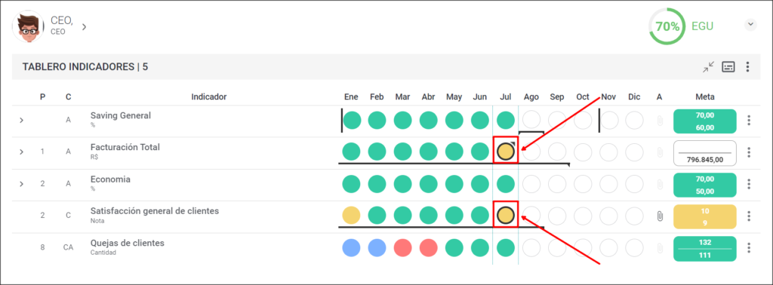
Task: Click the Facturación Total indicator name
Action: coord(125,147)
